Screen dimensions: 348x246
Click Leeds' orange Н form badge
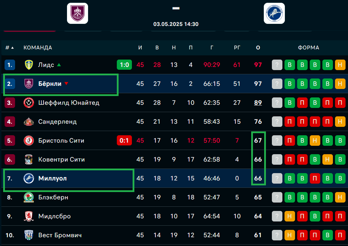click(340, 65)
